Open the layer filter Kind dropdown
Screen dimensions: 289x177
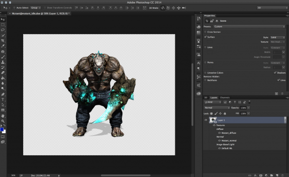[212, 102]
